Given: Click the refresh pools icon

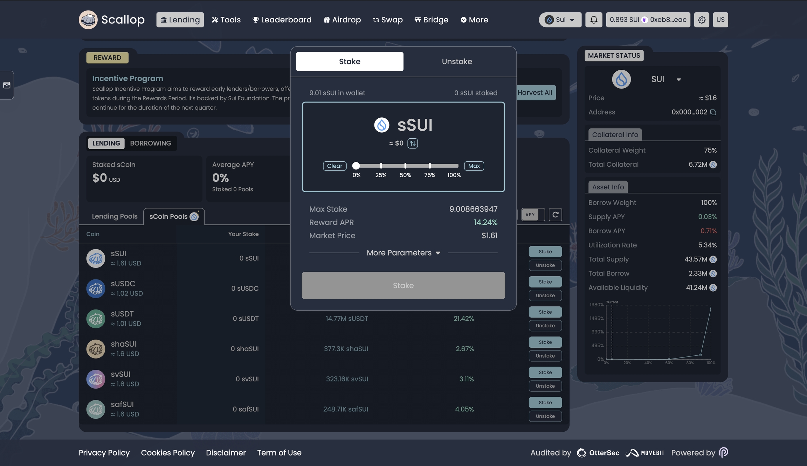Looking at the screenshot, I should coord(555,215).
